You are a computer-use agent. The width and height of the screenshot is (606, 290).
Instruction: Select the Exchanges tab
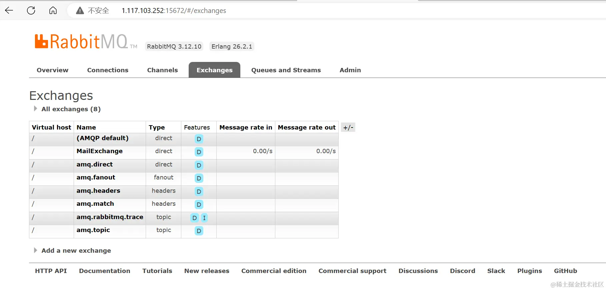[214, 70]
